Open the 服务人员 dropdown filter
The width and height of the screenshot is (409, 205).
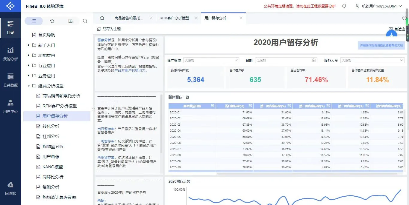pos(372,60)
